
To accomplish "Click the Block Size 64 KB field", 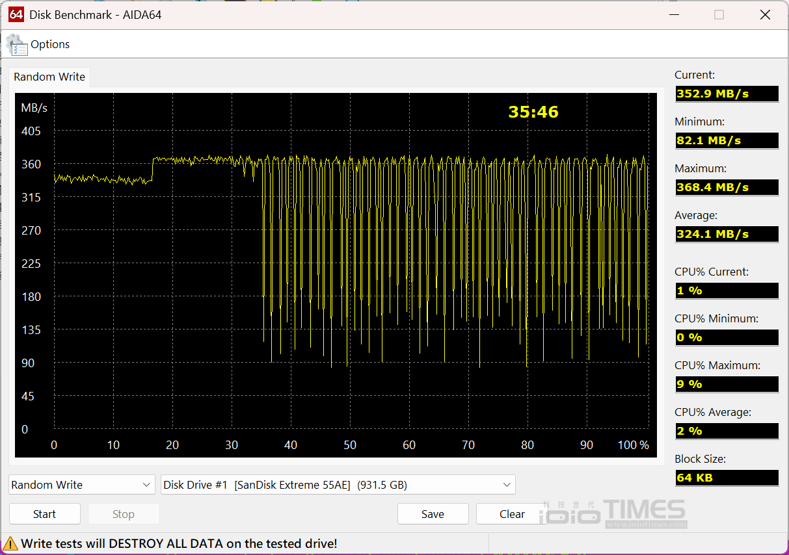I will coord(726,478).
